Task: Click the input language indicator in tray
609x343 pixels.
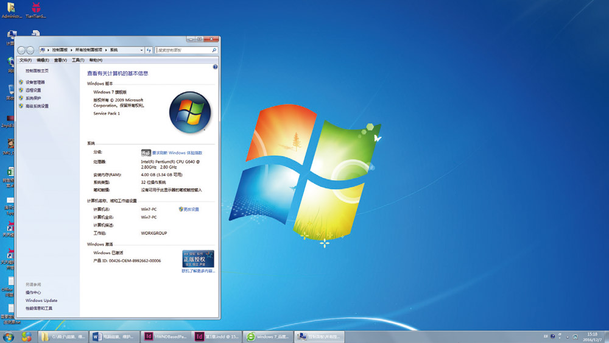Action: pos(546,336)
